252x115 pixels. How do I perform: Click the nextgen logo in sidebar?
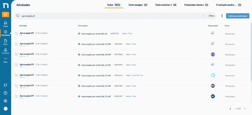pyautogui.click(x=6, y=6)
